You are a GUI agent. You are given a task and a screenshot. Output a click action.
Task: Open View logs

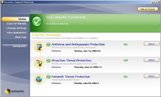pos(15,37)
